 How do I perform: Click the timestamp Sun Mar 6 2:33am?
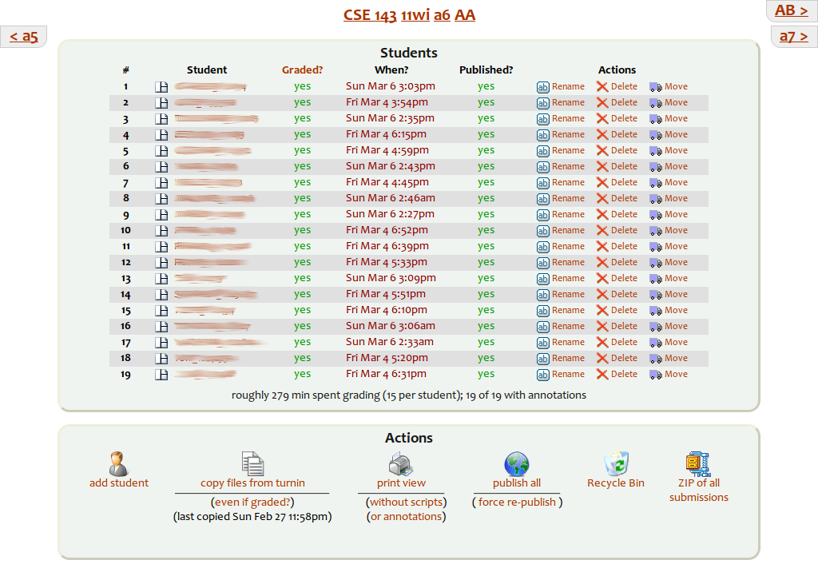(x=390, y=342)
